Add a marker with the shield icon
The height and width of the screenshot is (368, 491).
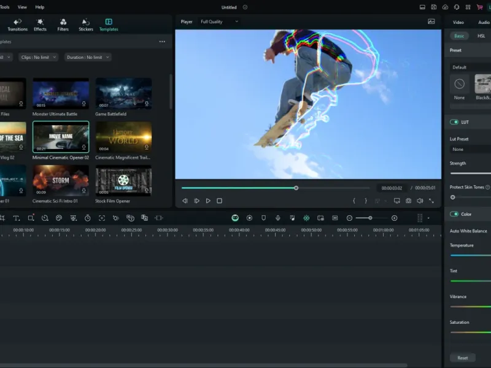point(264,218)
